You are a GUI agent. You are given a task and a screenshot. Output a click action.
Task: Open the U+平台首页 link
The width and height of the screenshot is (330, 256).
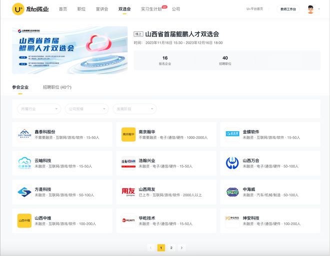pyautogui.click(x=255, y=9)
